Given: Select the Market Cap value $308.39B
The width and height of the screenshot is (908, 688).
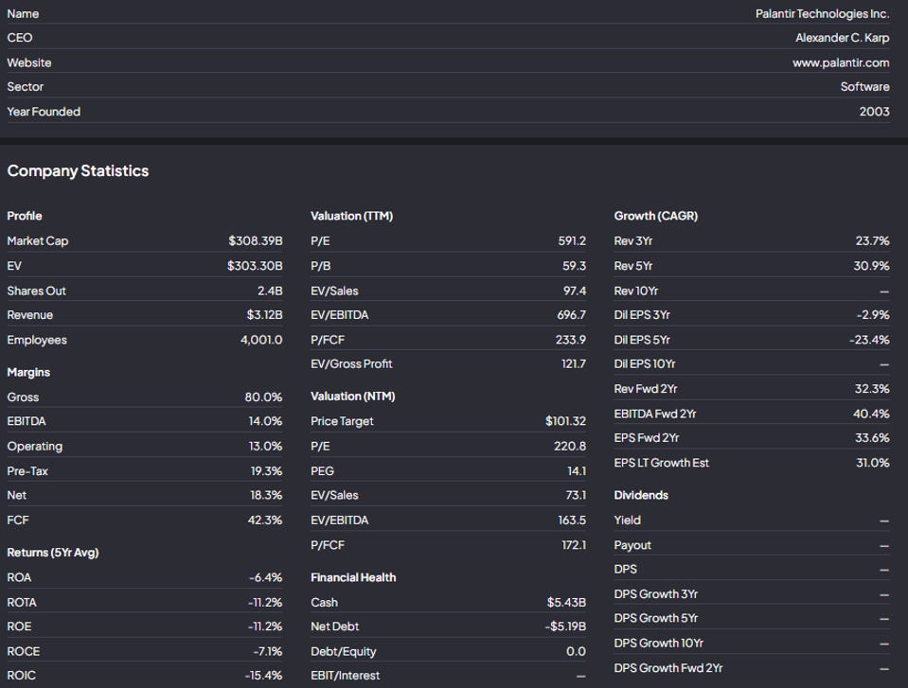Looking at the screenshot, I should tap(256, 240).
